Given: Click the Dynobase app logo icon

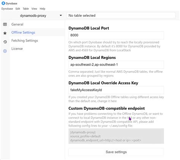Looking at the screenshot, I should [x=3, y=3].
